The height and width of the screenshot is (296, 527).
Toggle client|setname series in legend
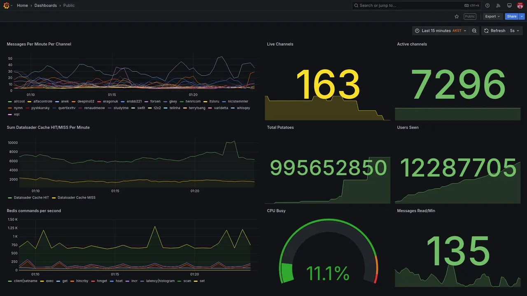[x=26, y=281]
